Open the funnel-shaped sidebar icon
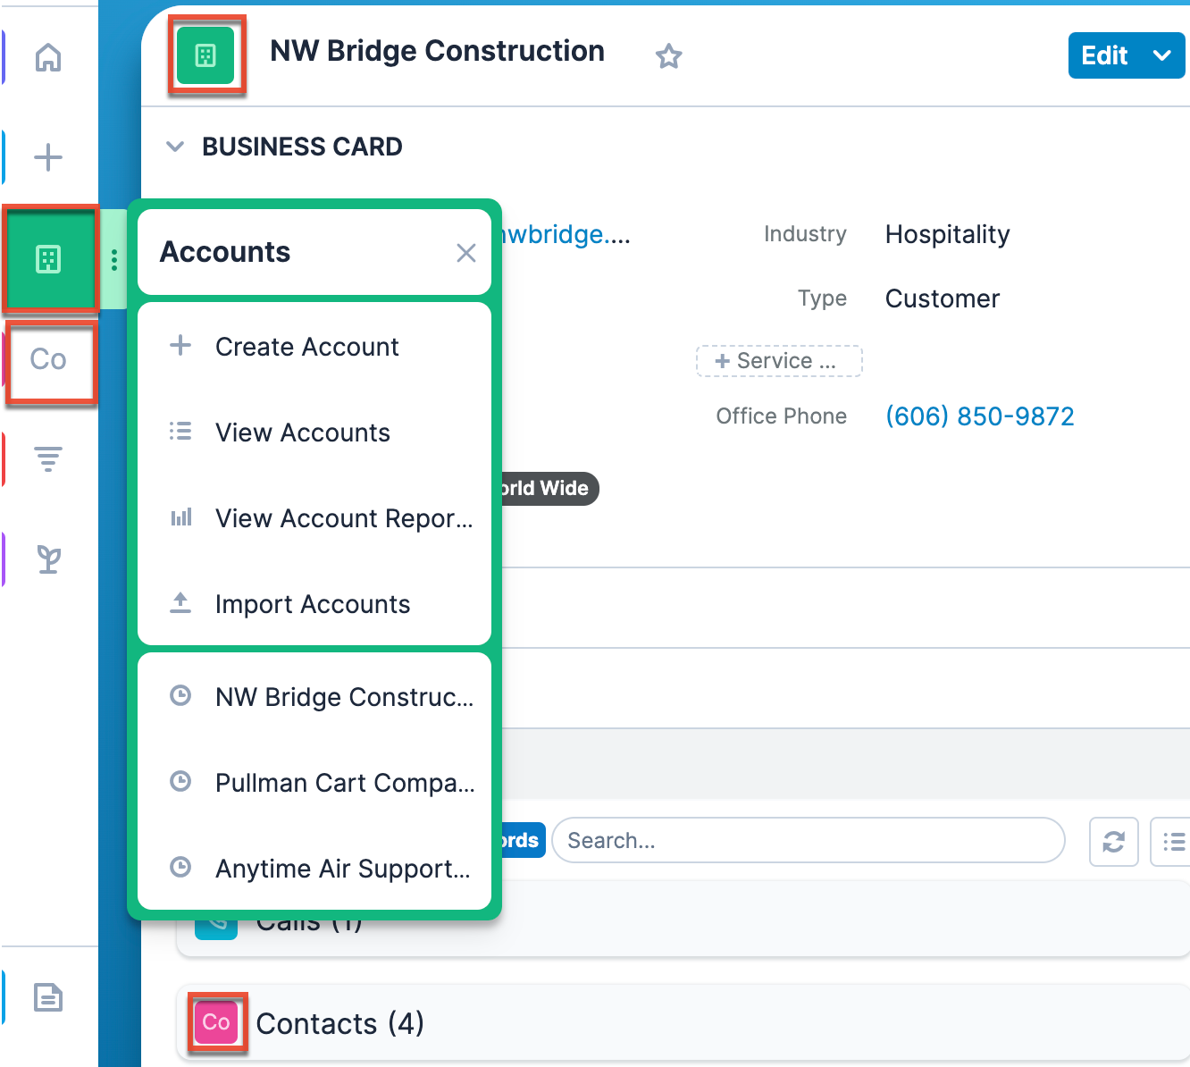 [x=48, y=459]
